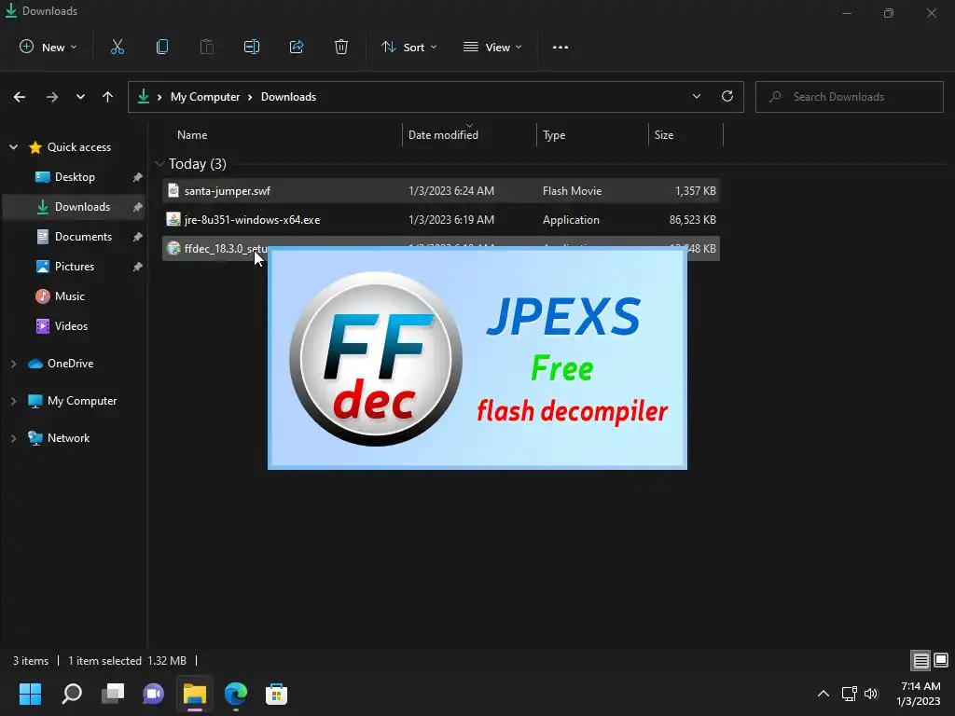The height and width of the screenshot is (716, 955).
Task: Expand the Network tree node
Action: [13, 438]
